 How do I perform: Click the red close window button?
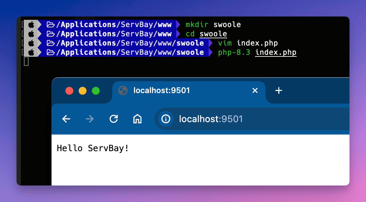point(69,91)
